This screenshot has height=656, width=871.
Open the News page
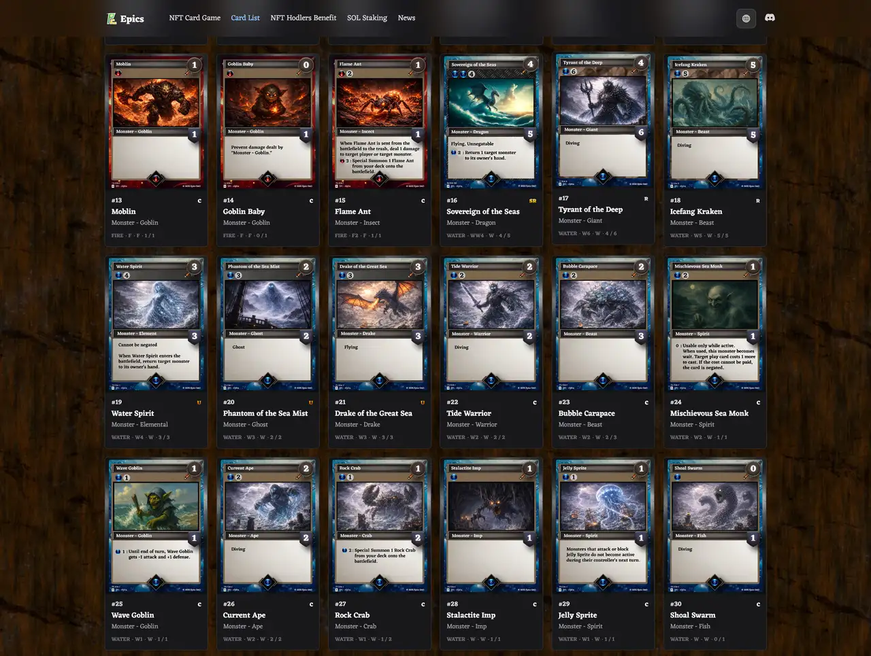(406, 18)
